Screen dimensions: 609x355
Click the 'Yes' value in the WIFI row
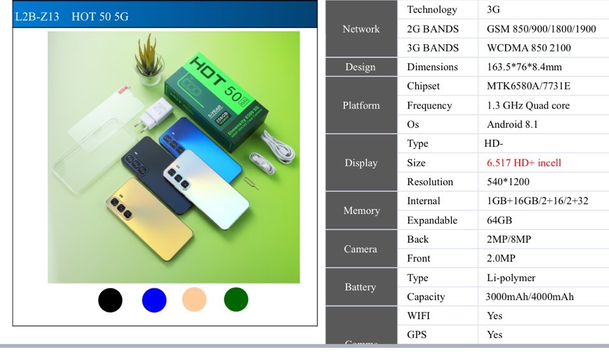(x=494, y=315)
